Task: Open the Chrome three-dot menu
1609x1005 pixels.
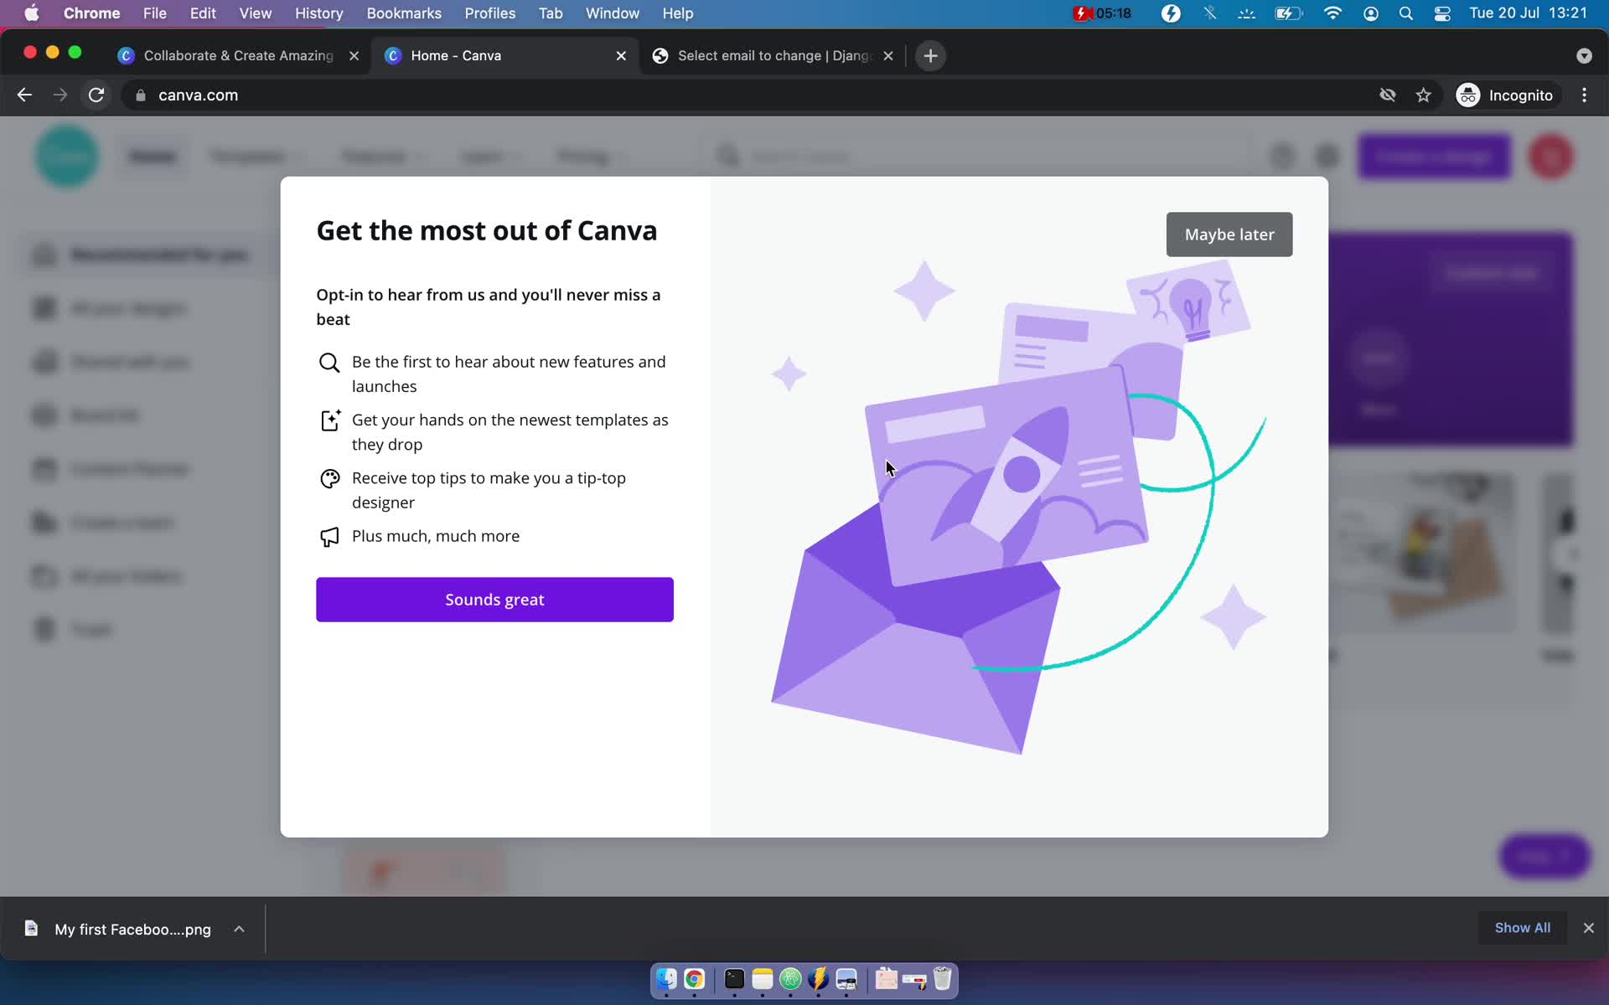Action: pos(1584,95)
